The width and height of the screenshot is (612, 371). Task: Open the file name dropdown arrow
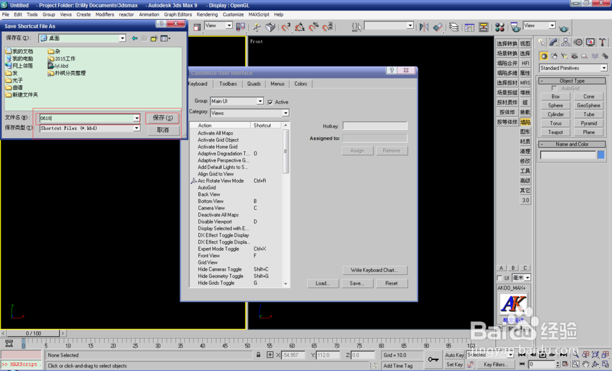click(136, 118)
